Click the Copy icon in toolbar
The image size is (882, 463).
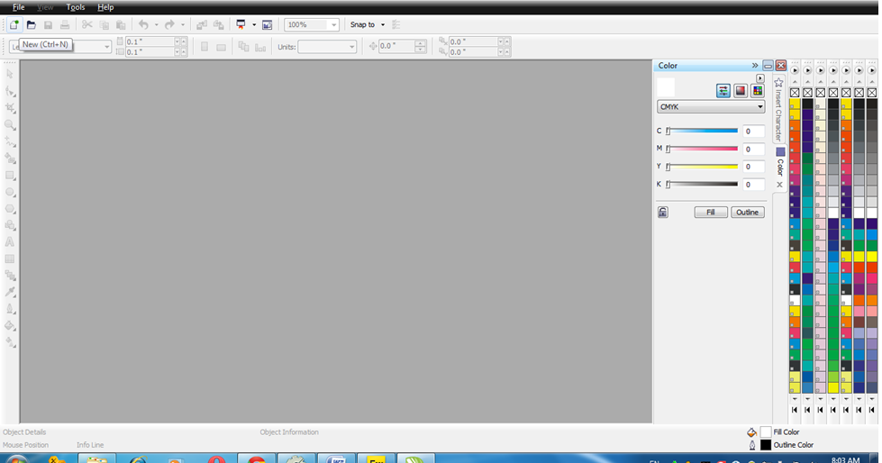[105, 24]
